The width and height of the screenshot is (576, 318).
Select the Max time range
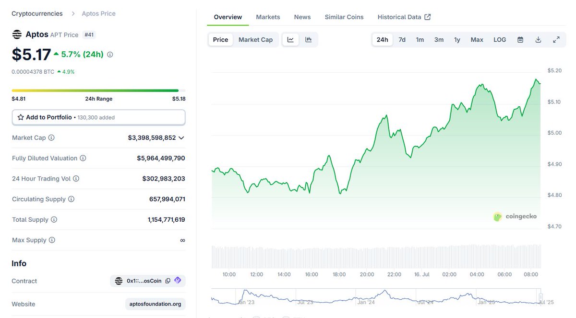click(477, 40)
